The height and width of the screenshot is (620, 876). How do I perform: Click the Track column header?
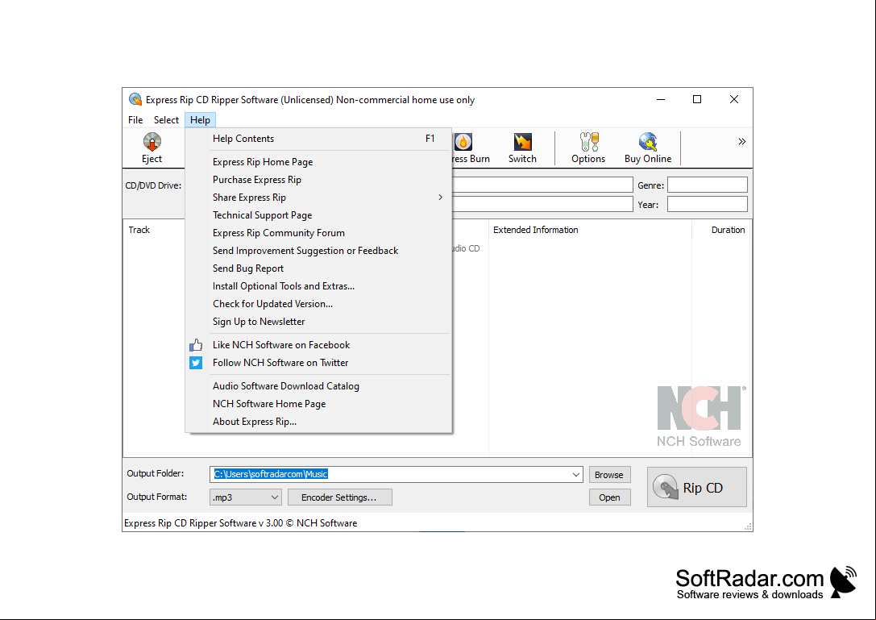pos(139,230)
